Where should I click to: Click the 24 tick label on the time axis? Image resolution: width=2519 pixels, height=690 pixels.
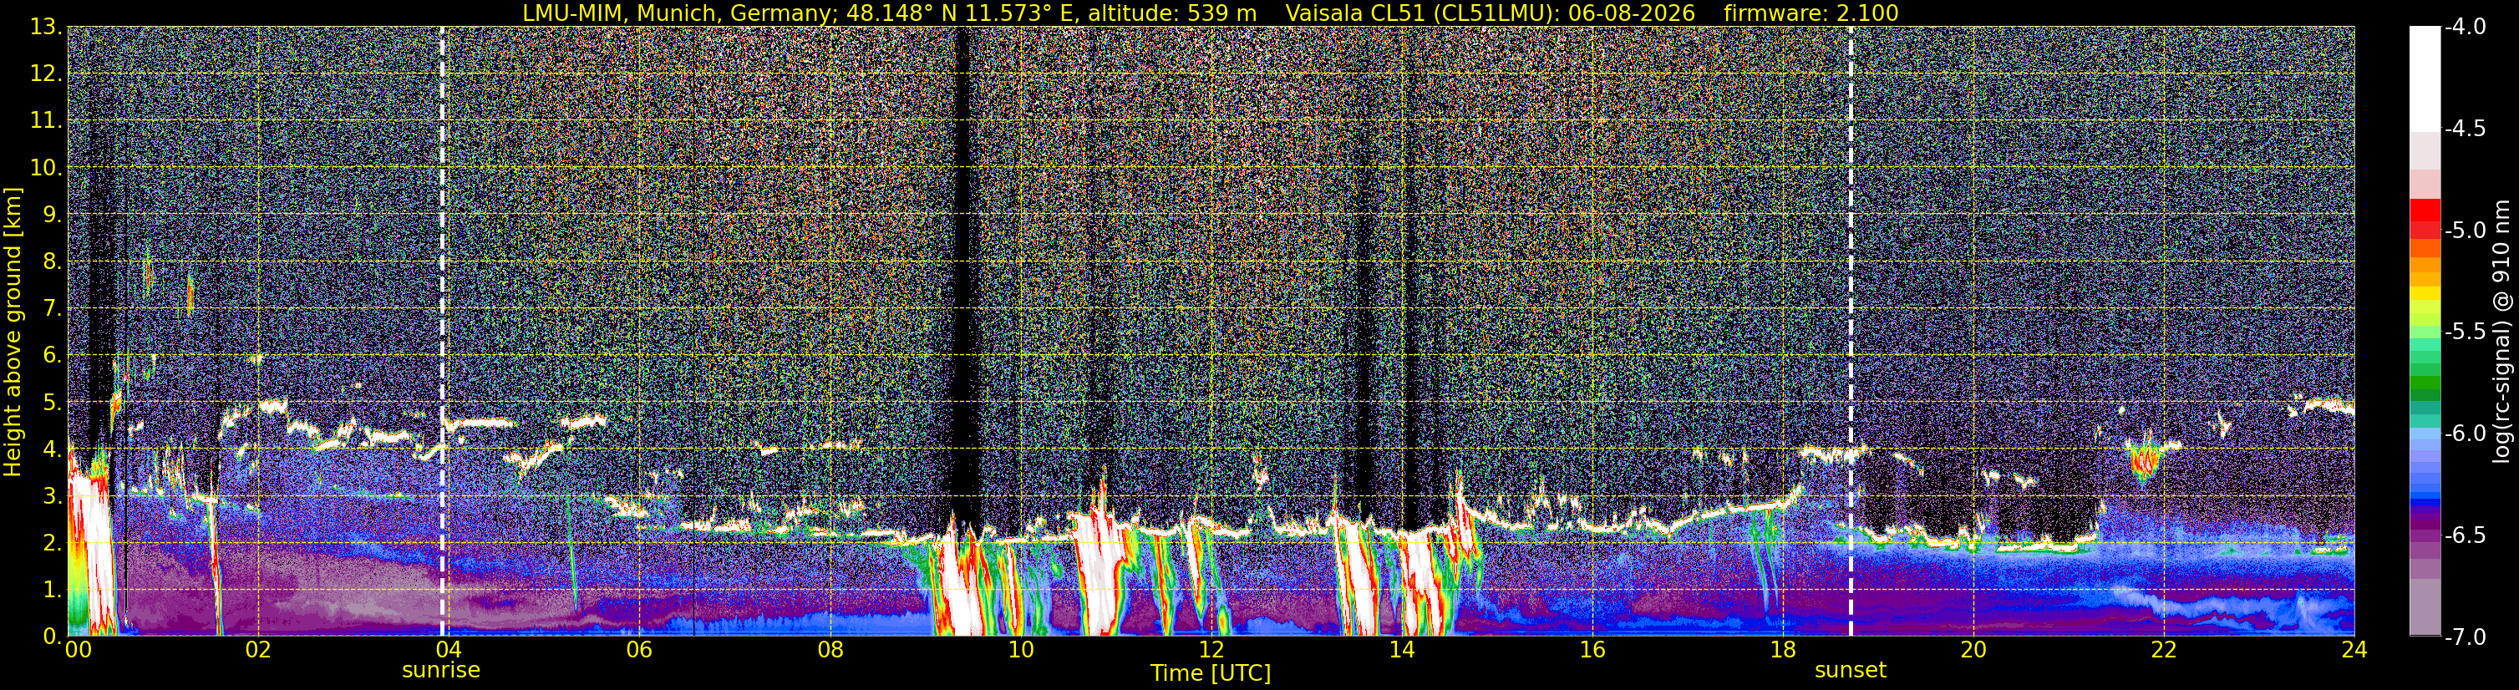click(2354, 650)
